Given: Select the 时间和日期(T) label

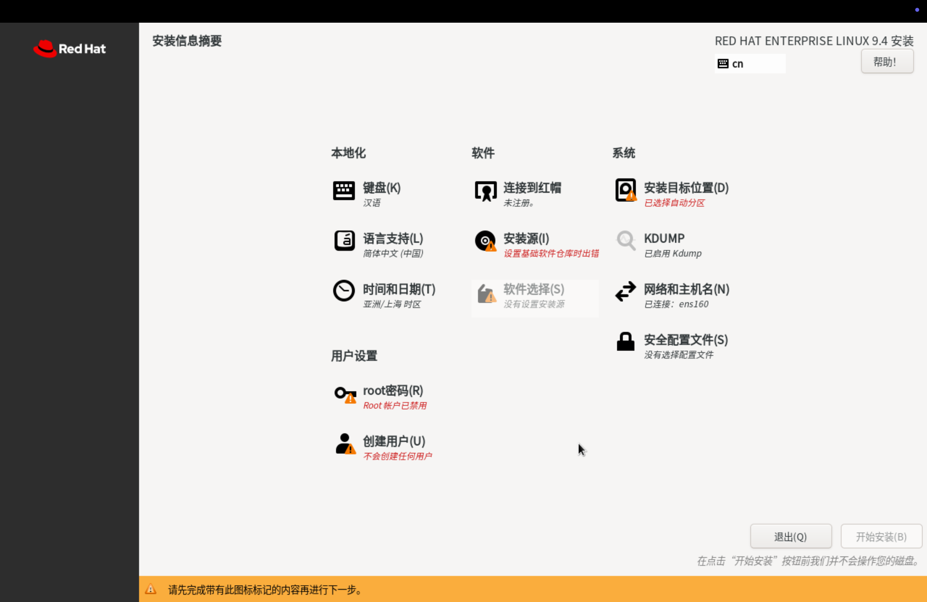Looking at the screenshot, I should [399, 289].
